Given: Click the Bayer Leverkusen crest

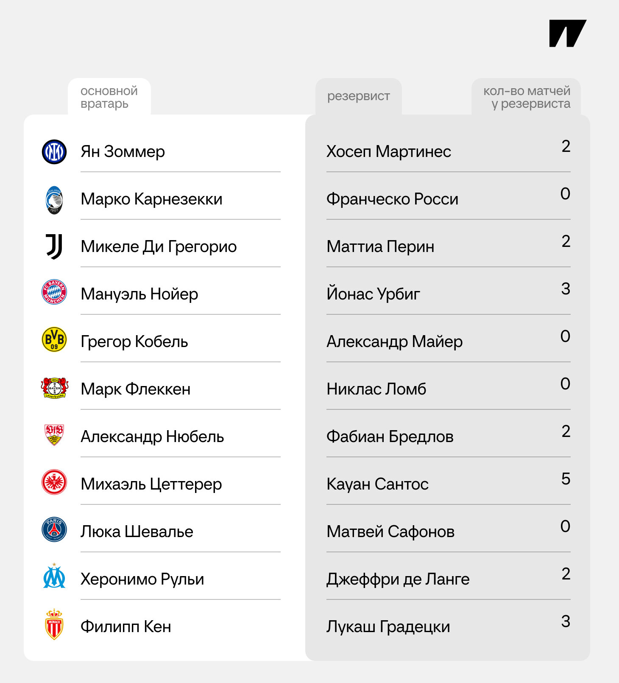Looking at the screenshot, I should coord(54,388).
